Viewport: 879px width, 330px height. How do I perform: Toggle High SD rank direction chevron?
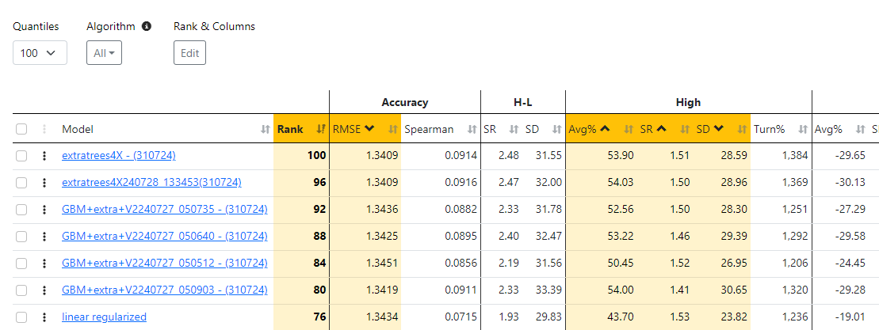pos(719,129)
